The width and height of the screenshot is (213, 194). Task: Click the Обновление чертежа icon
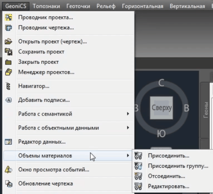pyautogui.click(x=9, y=184)
